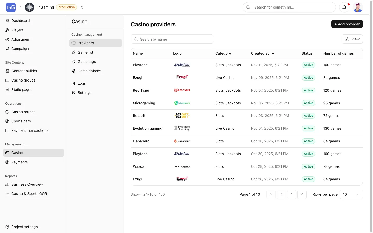This screenshot has width=373, height=233.
Task: Click the Betsoft logo image
Action: pos(182,116)
